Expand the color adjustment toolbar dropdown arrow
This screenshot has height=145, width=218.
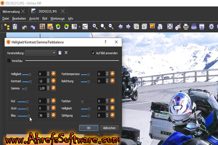(x=79, y=27)
